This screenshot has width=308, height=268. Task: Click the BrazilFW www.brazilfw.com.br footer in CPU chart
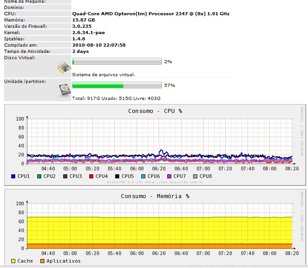pos(155,182)
